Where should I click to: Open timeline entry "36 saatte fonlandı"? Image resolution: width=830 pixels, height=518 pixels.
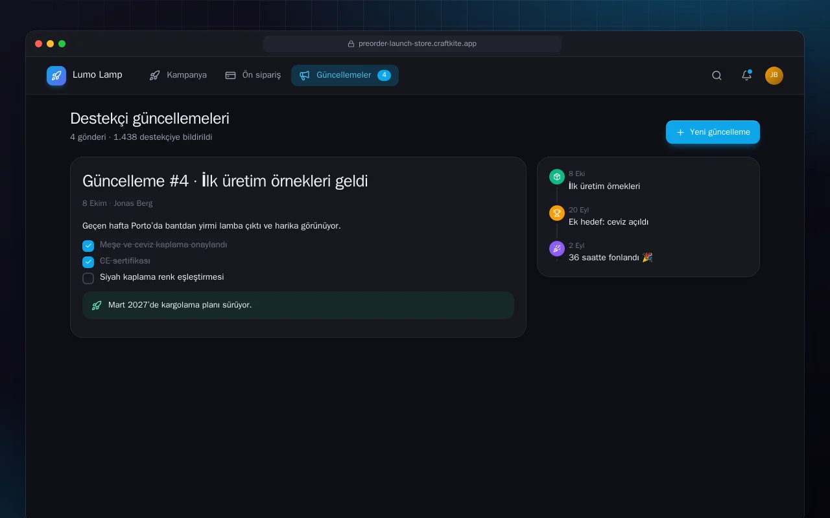(610, 258)
